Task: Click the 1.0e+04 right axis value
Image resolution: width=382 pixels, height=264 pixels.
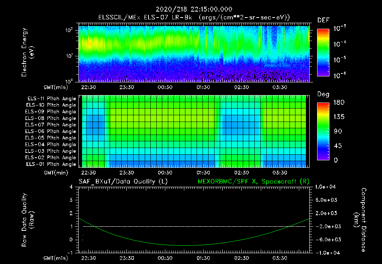Action: point(325,187)
